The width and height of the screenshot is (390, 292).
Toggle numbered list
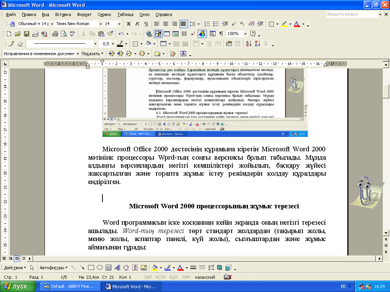pyautogui.click(x=207, y=24)
